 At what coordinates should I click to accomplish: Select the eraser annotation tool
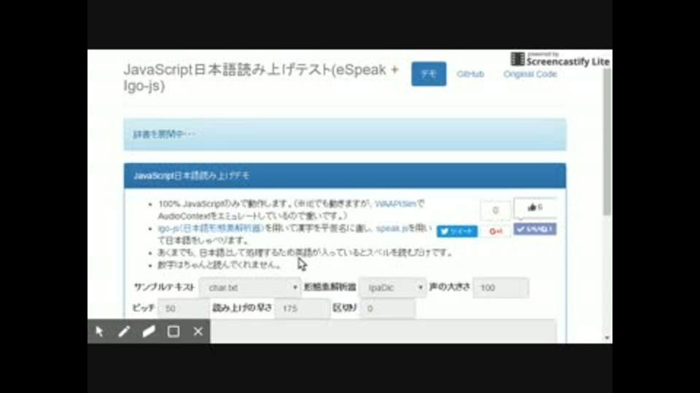149,332
